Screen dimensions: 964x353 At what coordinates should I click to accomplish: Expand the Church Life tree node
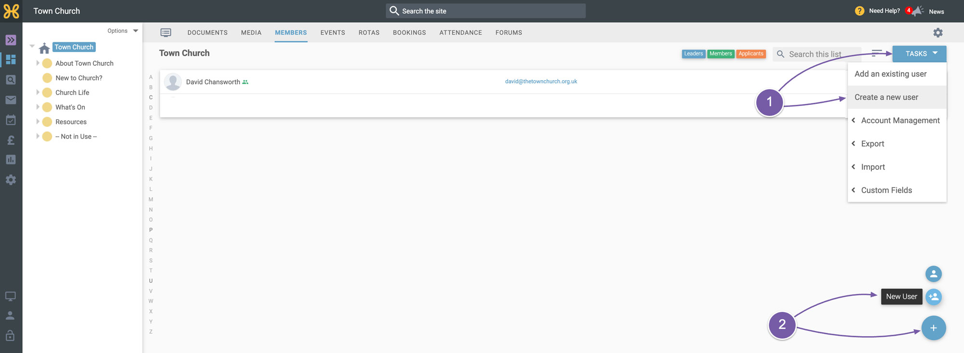point(38,92)
